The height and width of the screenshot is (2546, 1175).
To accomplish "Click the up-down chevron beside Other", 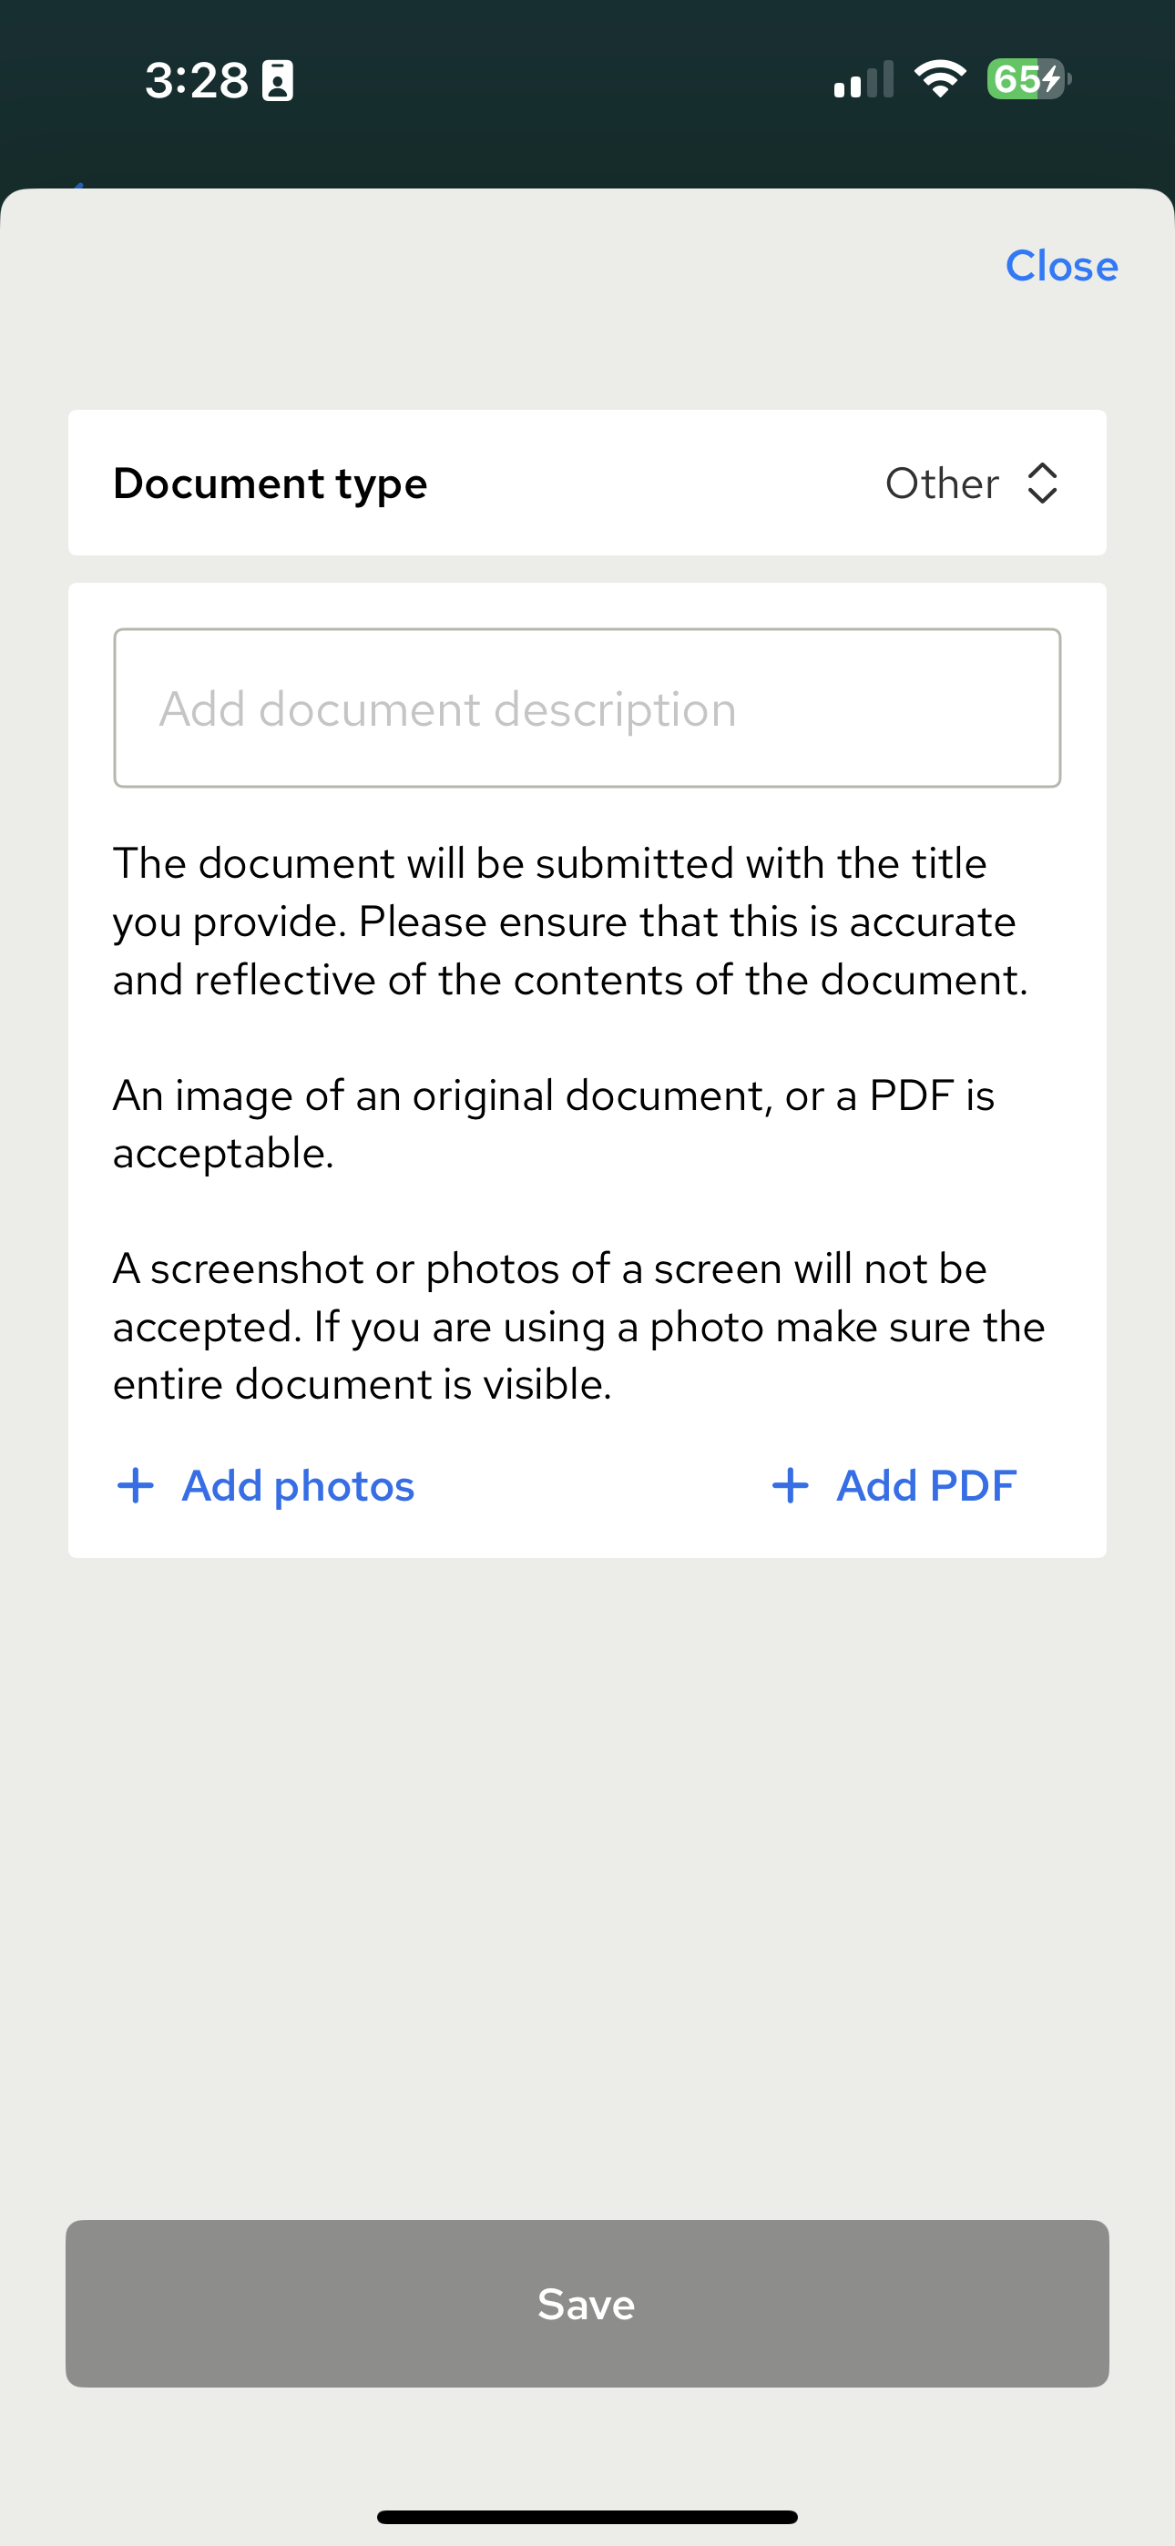I will (x=1041, y=484).
